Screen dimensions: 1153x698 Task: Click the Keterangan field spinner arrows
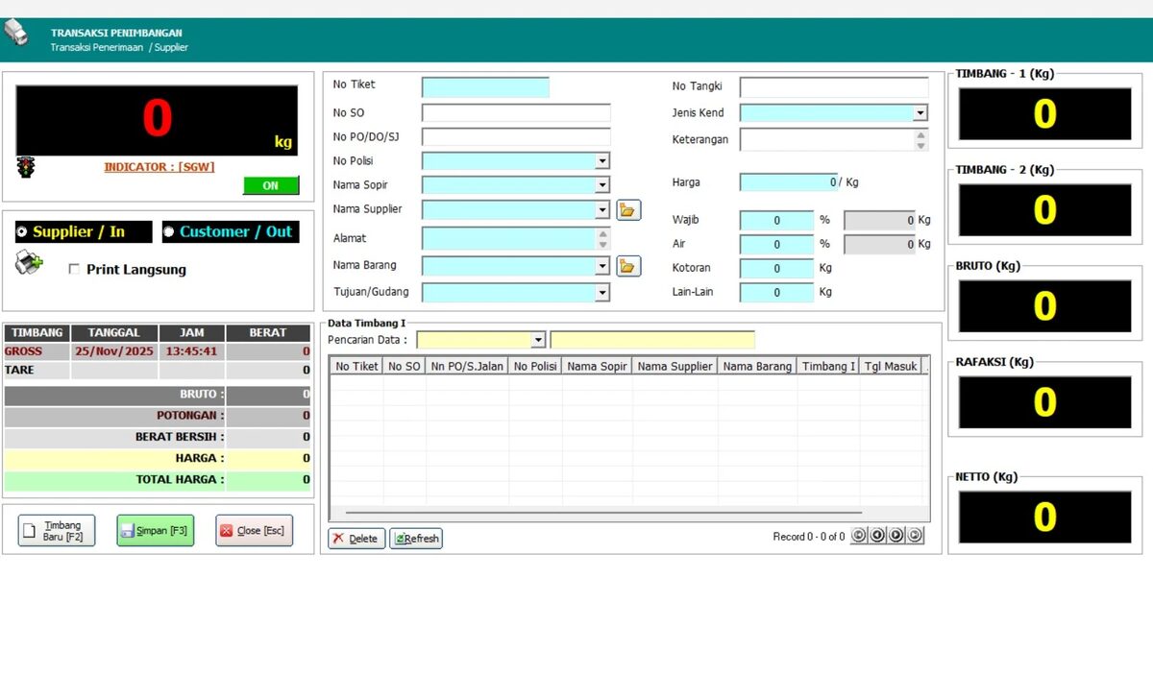click(x=921, y=140)
